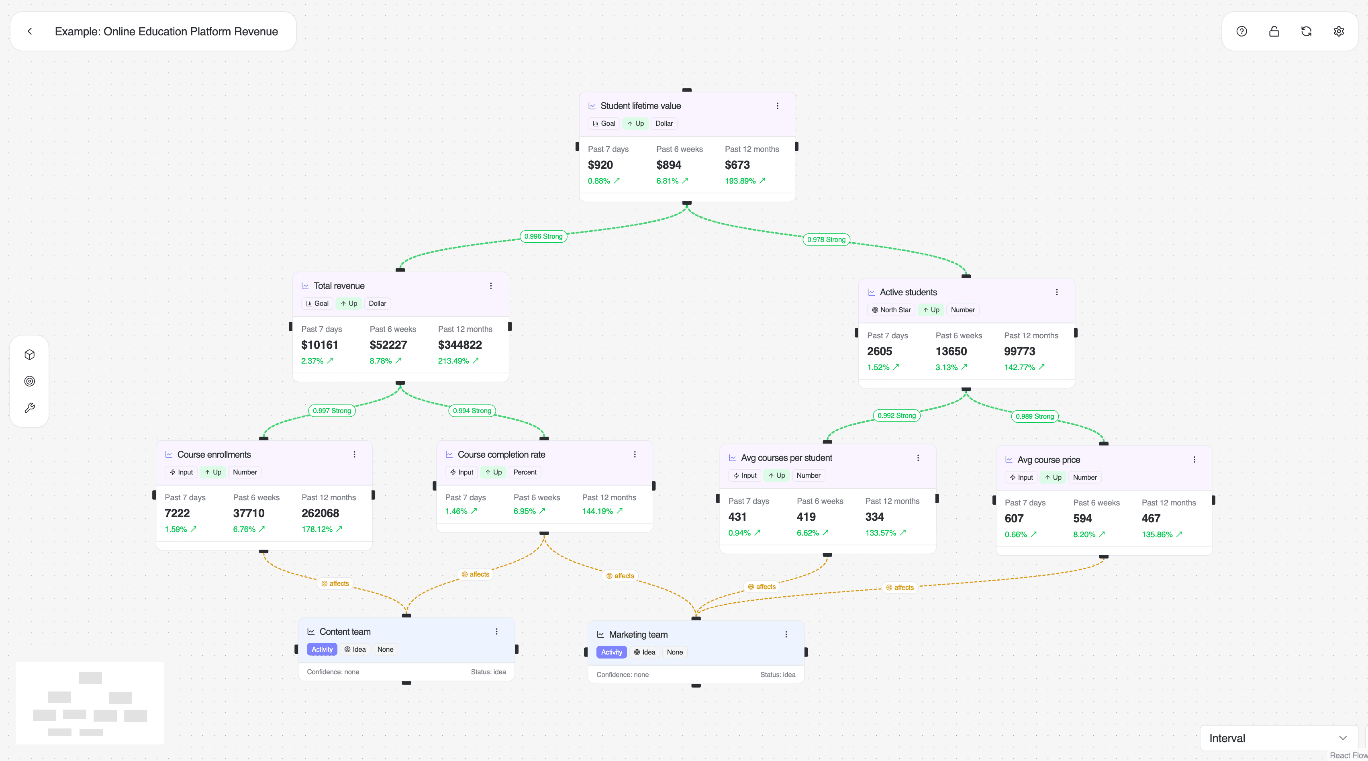Toggle the lock icon in the top-right toolbar

point(1274,31)
